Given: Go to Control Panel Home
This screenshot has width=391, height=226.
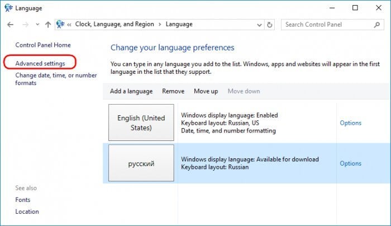Looking at the screenshot, I should [x=43, y=45].
